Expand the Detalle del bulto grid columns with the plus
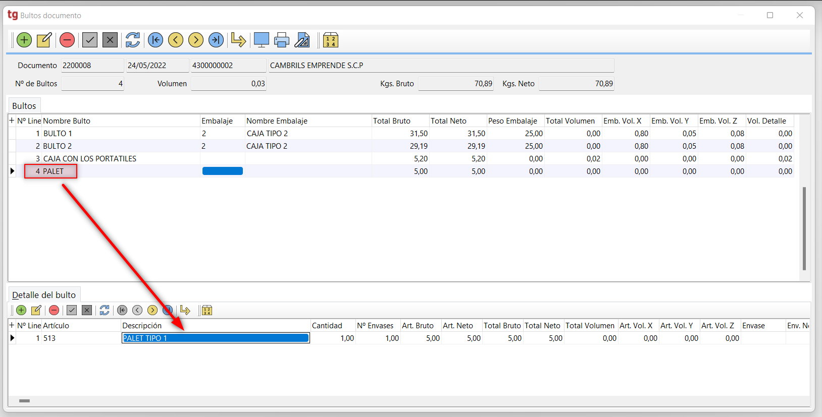Screen dimensions: 822x417 click(12, 325)
